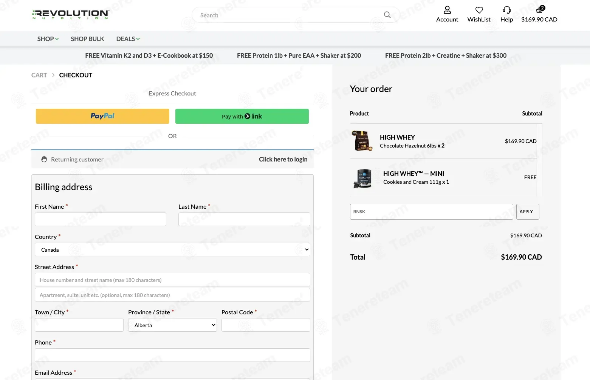Click the HIGH WHEY product thumbnail

[362, 141]
